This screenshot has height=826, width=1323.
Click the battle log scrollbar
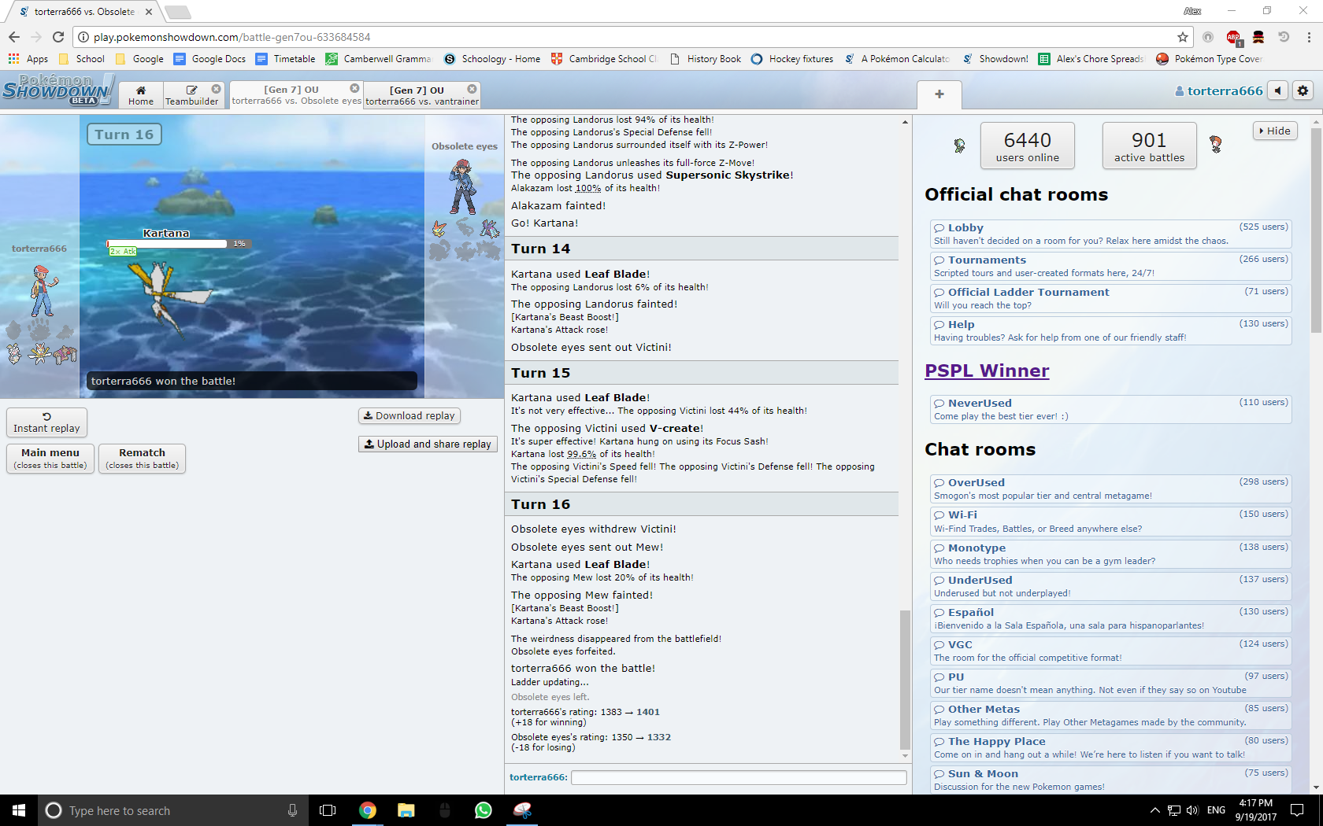(905, 681)
